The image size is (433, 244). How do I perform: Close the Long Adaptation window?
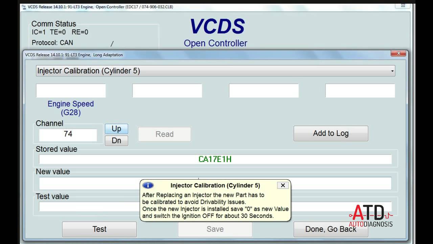(x=398, y=54)
